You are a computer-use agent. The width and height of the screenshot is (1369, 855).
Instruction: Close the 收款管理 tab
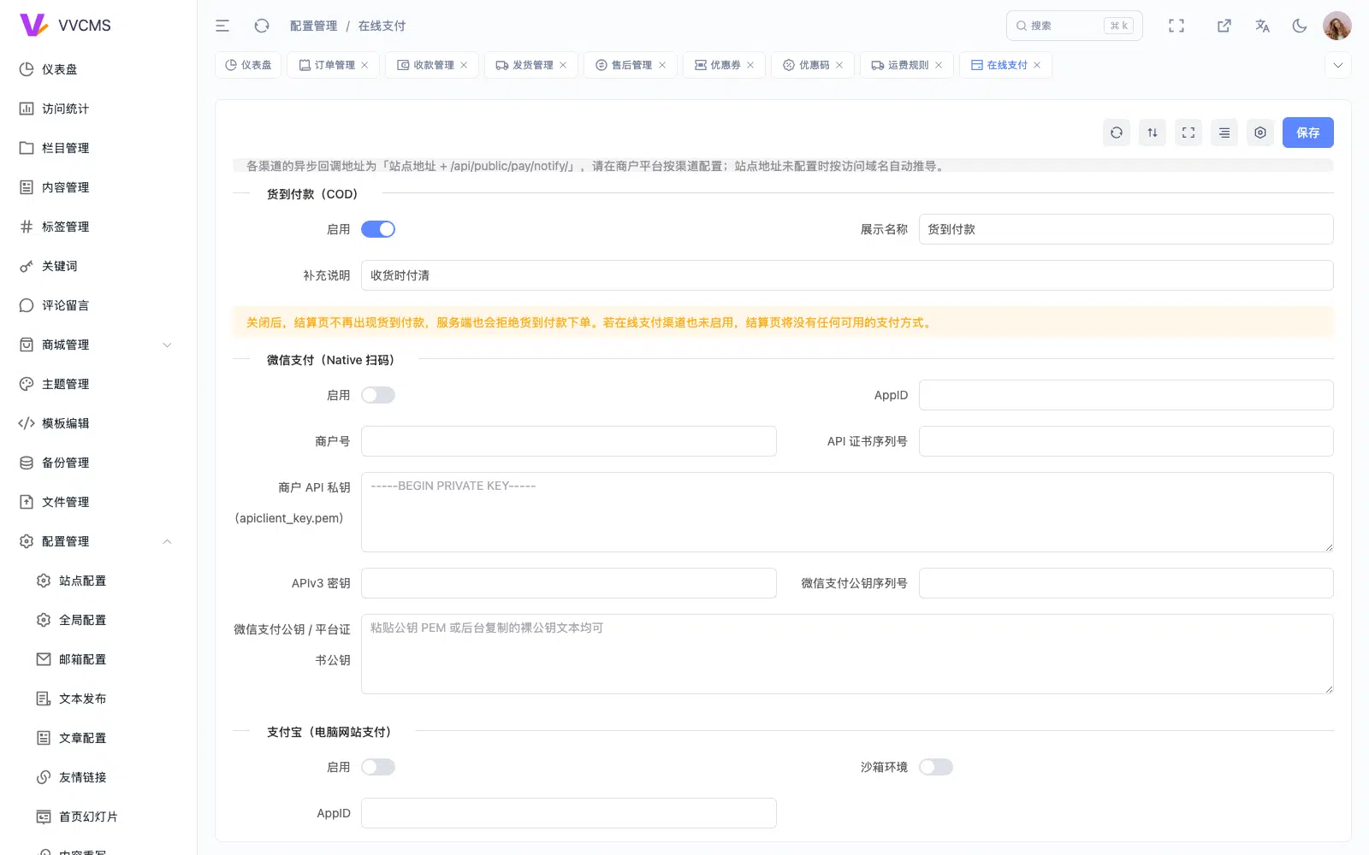pyautogui.click(x=464, y=65)
